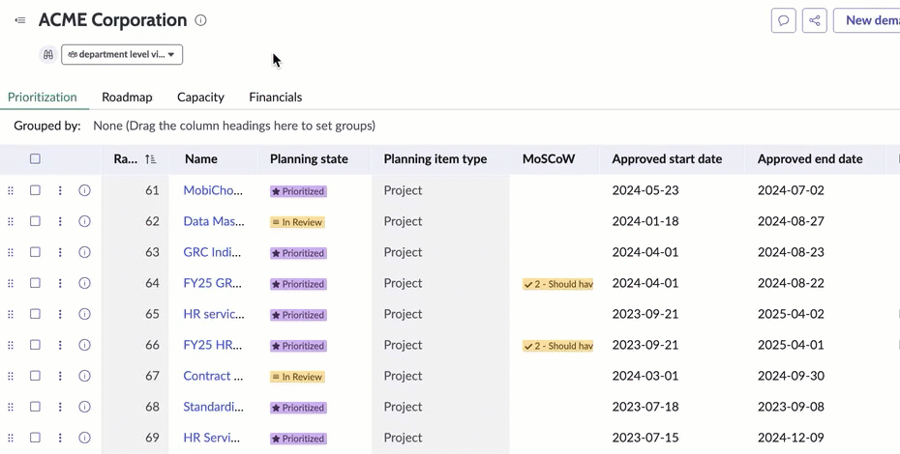Check the box for rank 69 HR Servi row
This screenshot has height=454, width=900.
point(35,438)
